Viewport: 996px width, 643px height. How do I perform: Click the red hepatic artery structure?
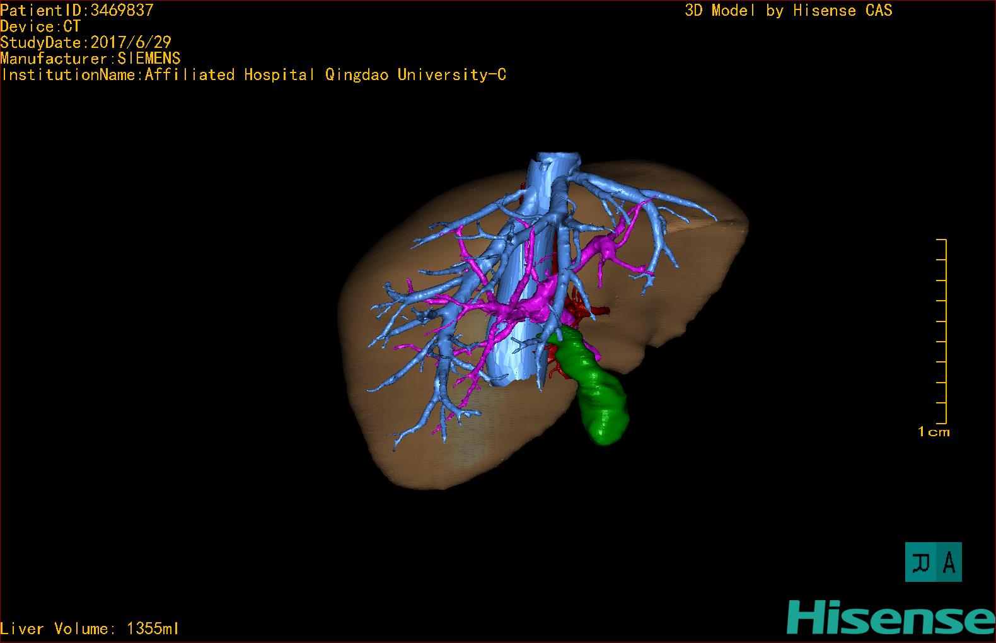(582, 309)
